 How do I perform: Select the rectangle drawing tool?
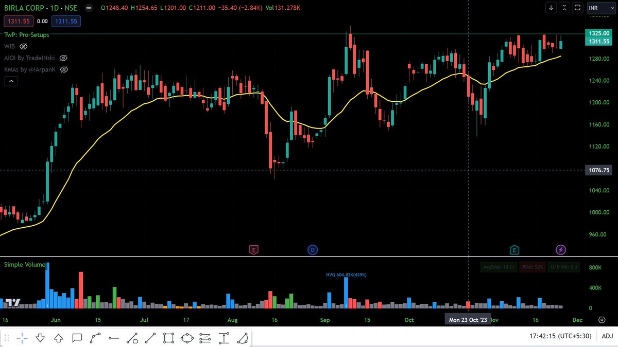coord(168,338)
